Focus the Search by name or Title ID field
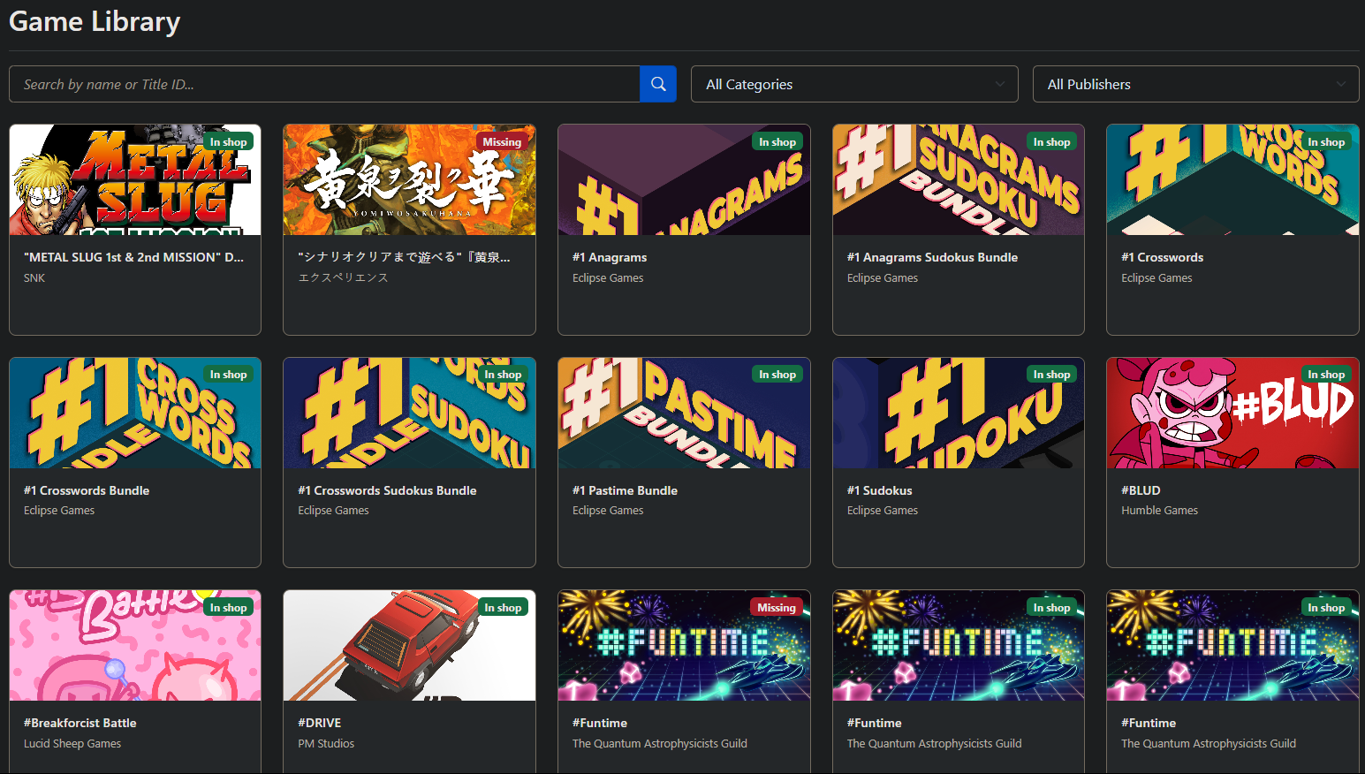1365x774 pixels. pyautogui.click(x=324, y=84)
